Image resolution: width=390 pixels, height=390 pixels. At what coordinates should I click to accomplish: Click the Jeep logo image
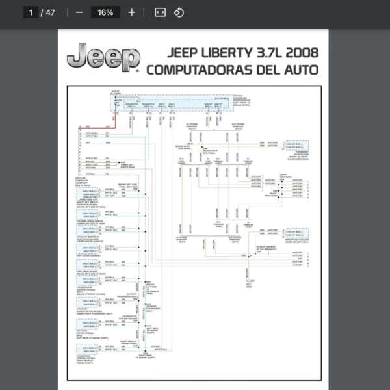(103, 58)
